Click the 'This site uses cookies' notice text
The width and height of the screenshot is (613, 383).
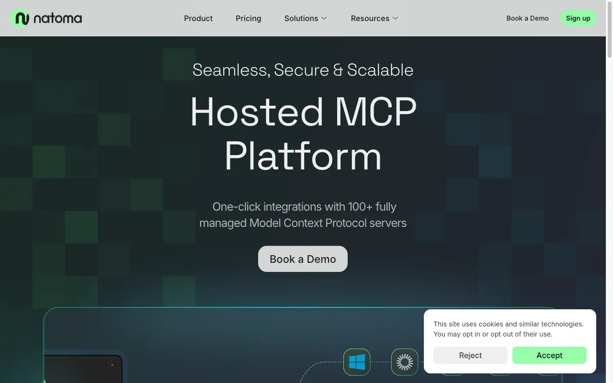click(x=509, y=329)
